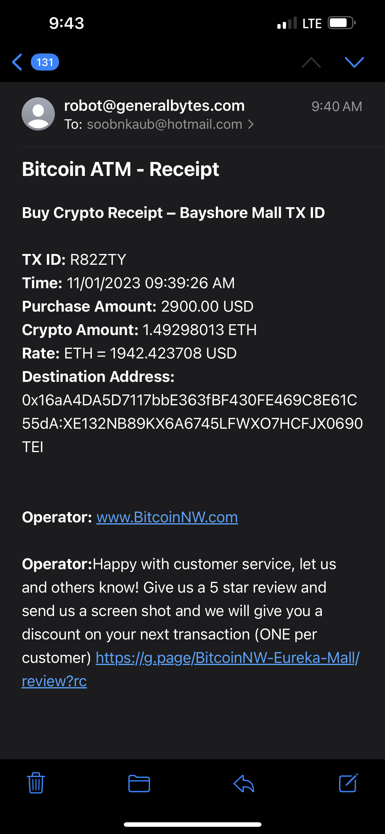Tap the 131 unread count badge
385x834 pixels.
[x=45, y=62]
